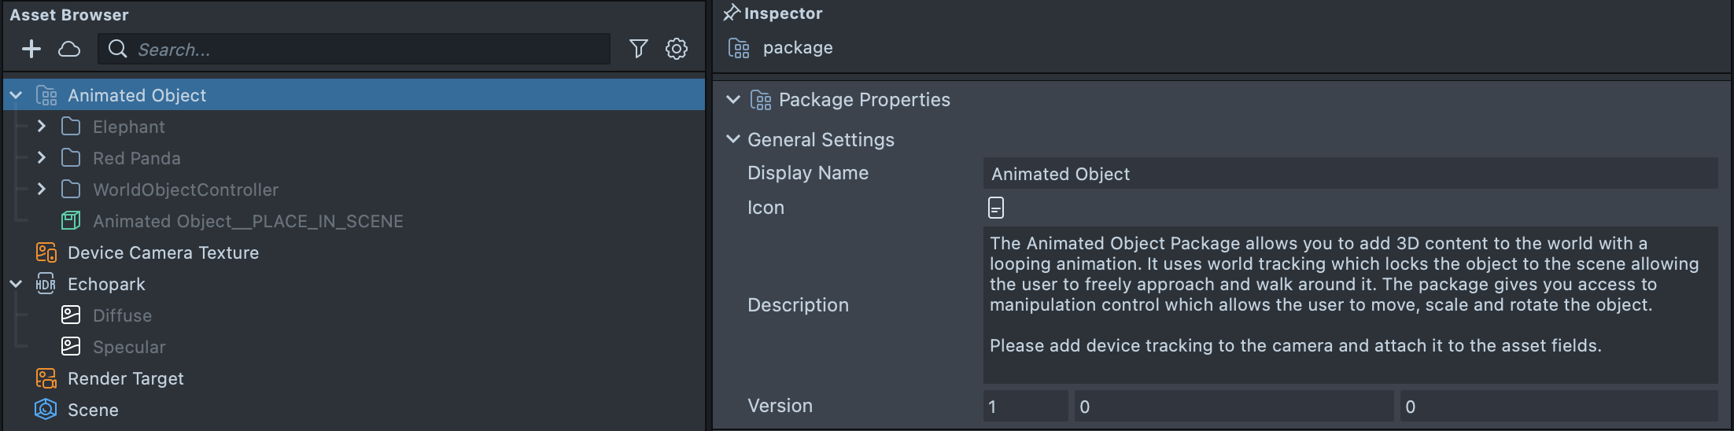
Task: Open the asset filter funnel icon
Action: coord(638,50)
